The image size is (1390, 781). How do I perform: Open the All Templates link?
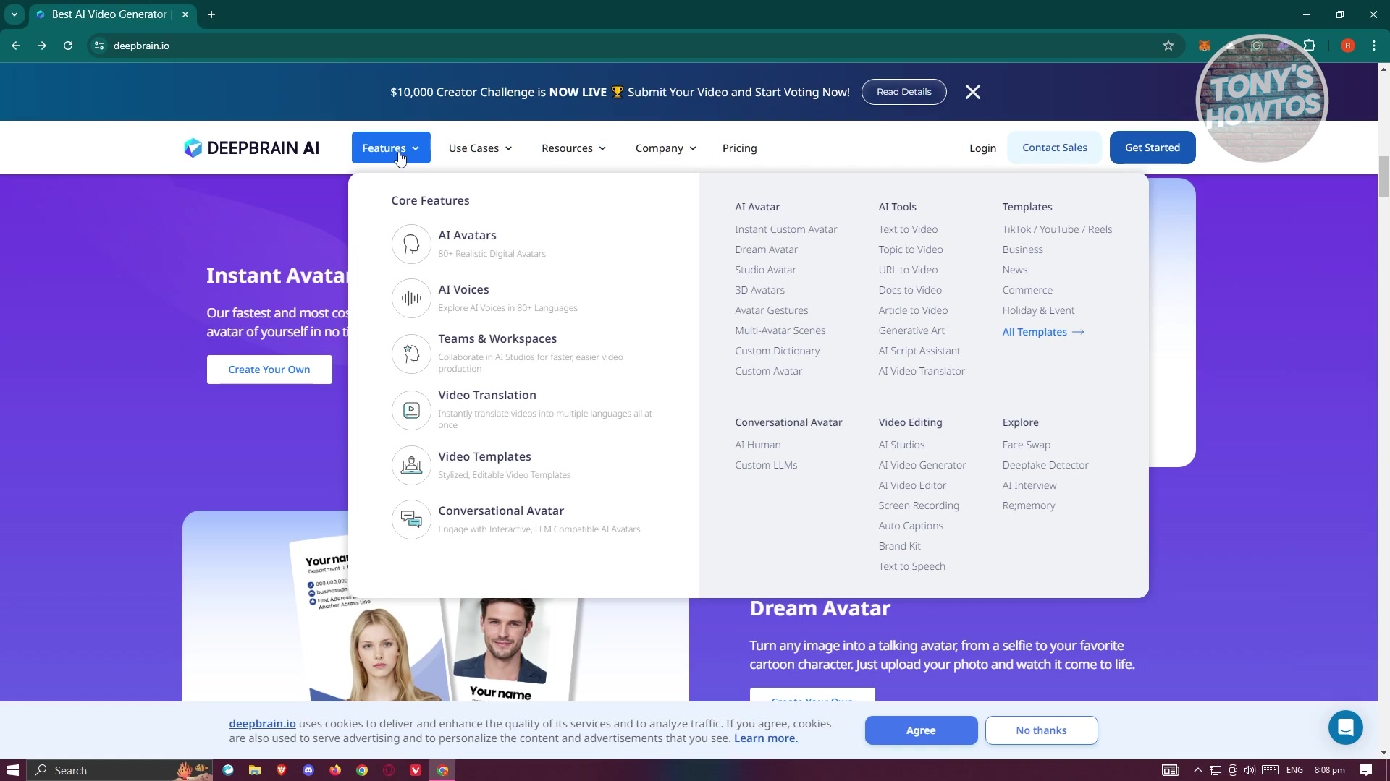click(1042, 332)
